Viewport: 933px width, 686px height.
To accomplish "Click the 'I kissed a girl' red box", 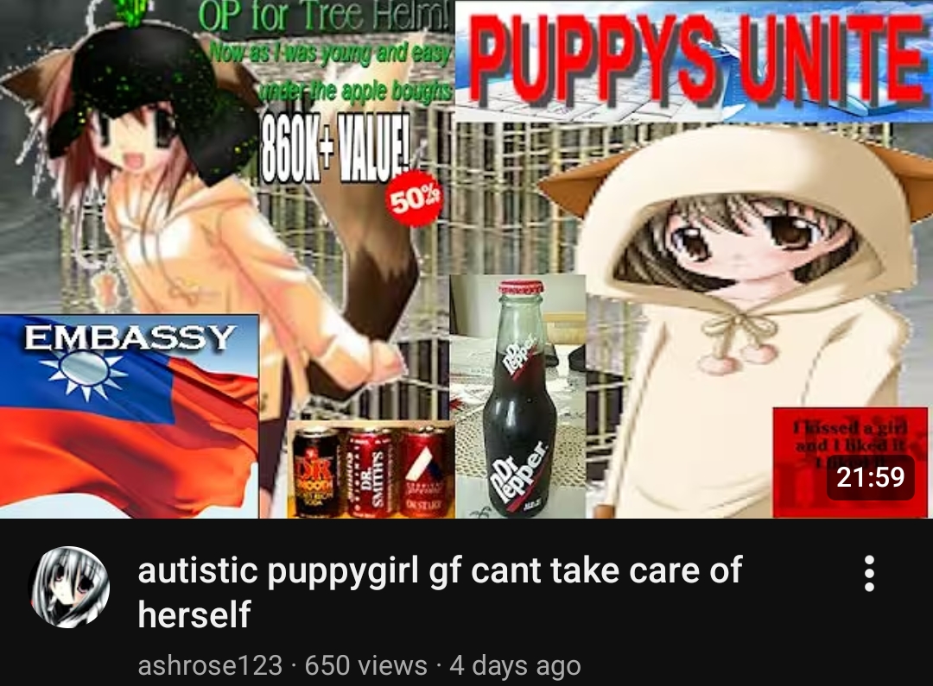I will (850, 462).
